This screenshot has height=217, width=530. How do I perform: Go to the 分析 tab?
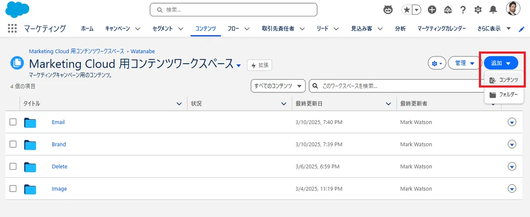[x=400, y=28]
